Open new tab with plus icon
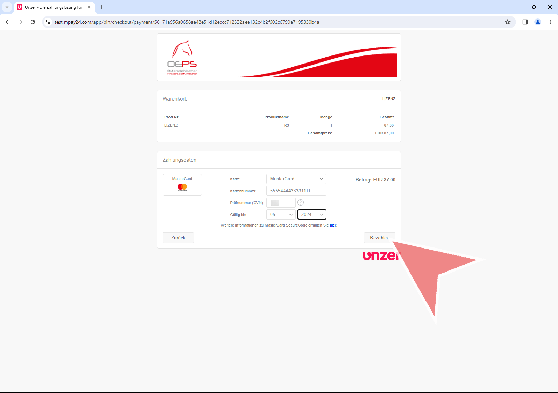The width and height of the screenshot is (558, 393). pos(102,7)
